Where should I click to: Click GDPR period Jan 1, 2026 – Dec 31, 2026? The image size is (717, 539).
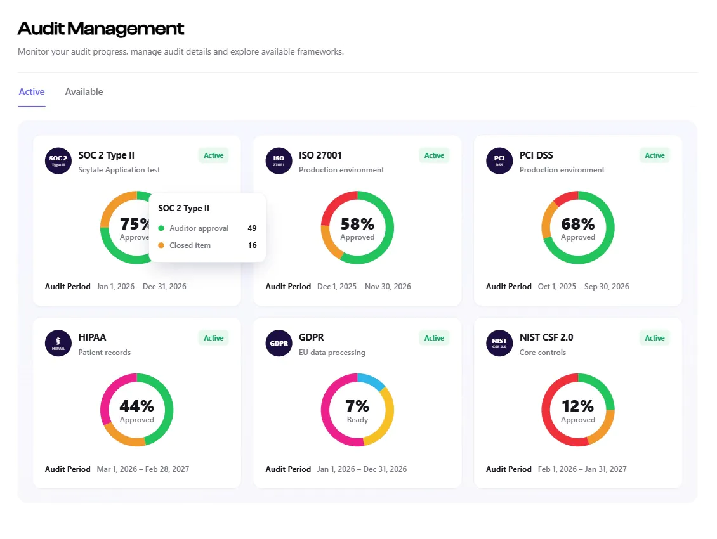tap(362, 469)
